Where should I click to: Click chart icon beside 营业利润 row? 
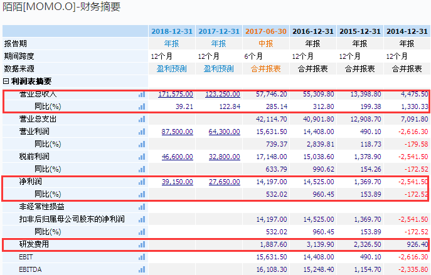tap(141, 132)
